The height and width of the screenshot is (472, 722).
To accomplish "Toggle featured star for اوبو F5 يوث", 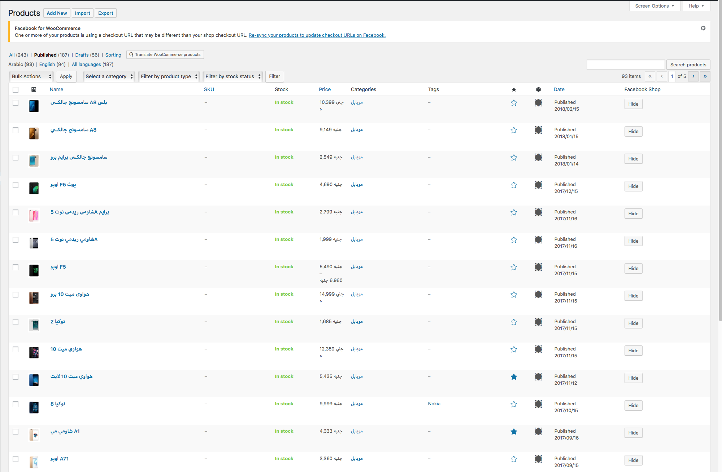I will [x=514, y=185].
